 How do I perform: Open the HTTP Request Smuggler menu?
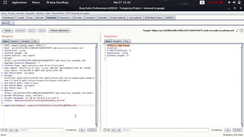pyautogui.click(x=77, y=13)
